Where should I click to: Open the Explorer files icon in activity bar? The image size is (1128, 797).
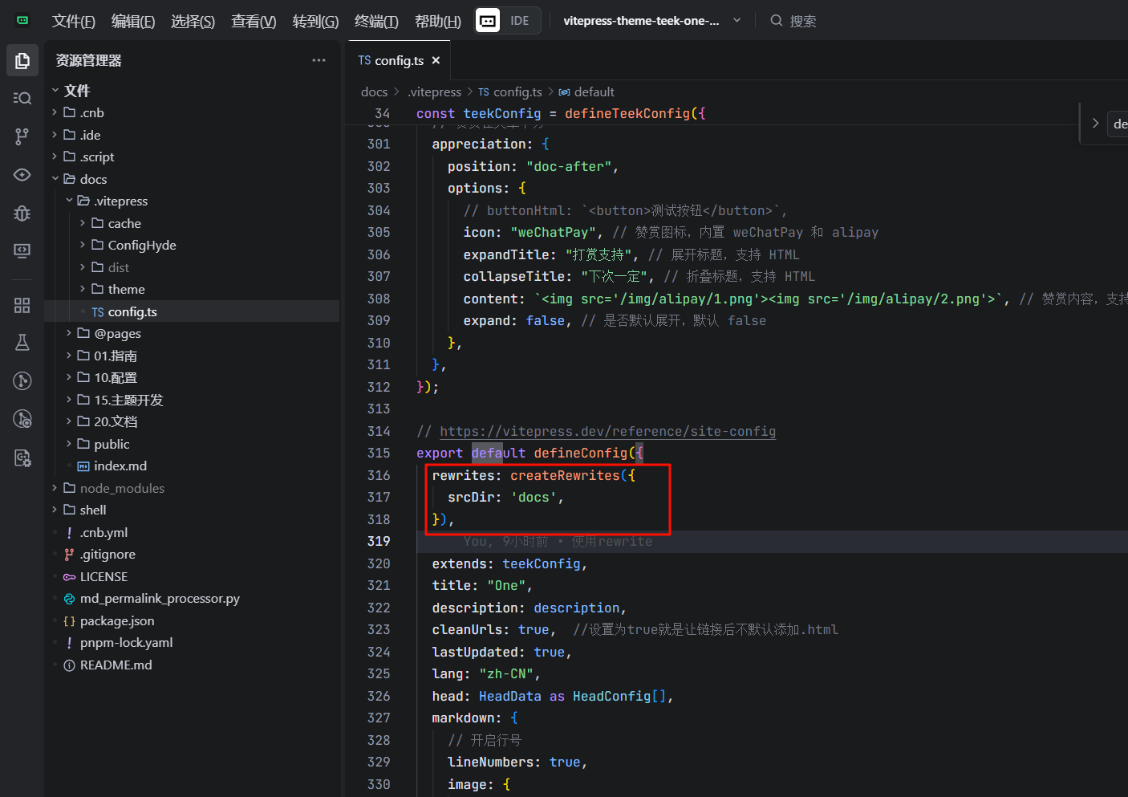click(22, 60)
